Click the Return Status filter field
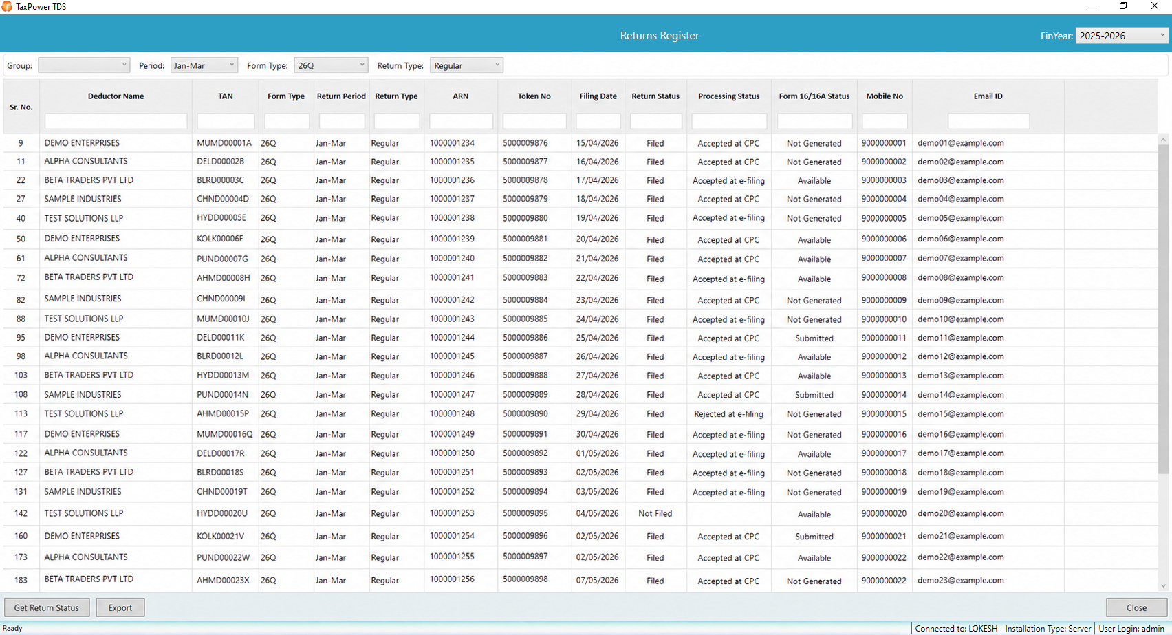This screenshot has height=635, width=1172. (655, 121)
